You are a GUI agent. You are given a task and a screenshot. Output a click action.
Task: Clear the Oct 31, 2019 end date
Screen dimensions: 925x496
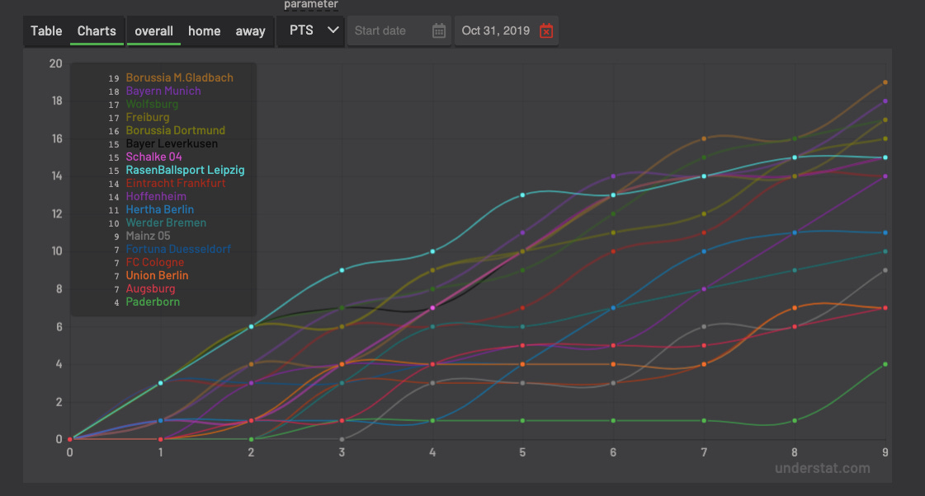(x=546, y=30)
